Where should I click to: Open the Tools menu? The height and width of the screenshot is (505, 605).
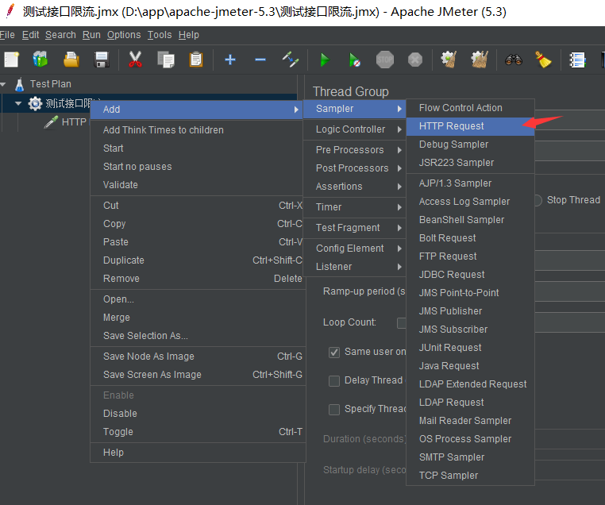click(x=160, y=35)
